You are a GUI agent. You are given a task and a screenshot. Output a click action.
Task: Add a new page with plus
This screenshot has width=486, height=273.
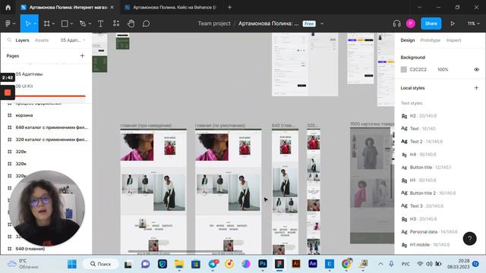(x=82, y=55)
